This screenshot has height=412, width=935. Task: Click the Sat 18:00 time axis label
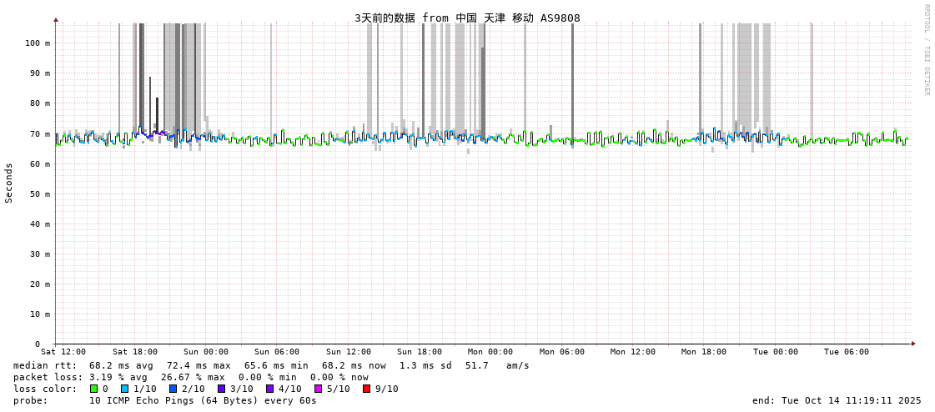click(x=135, y=352)
